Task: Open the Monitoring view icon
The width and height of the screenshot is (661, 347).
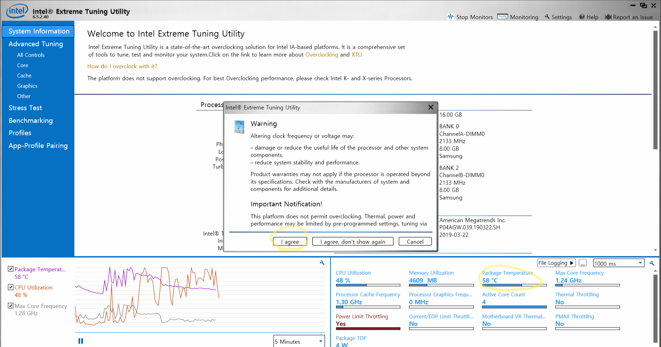Action: point(503,16)
